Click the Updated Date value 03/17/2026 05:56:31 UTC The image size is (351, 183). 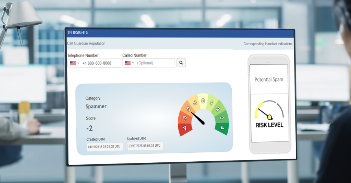click(x=145, y=146)
